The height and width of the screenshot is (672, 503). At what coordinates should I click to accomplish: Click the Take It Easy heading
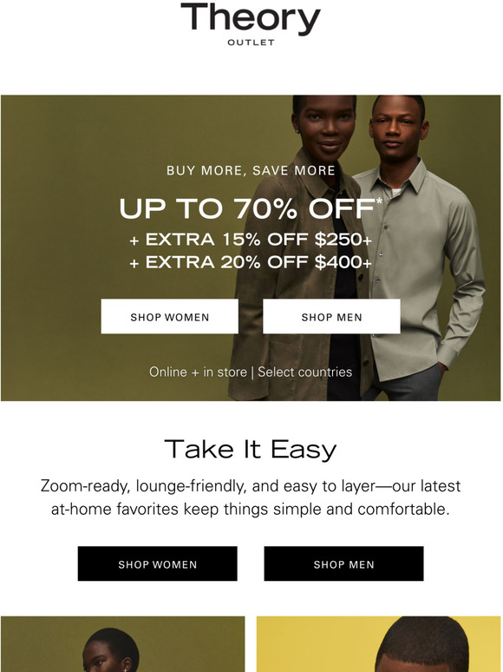click(251, 450)
